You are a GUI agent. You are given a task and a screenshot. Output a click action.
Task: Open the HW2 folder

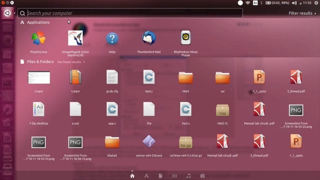[x=185, y=78]
